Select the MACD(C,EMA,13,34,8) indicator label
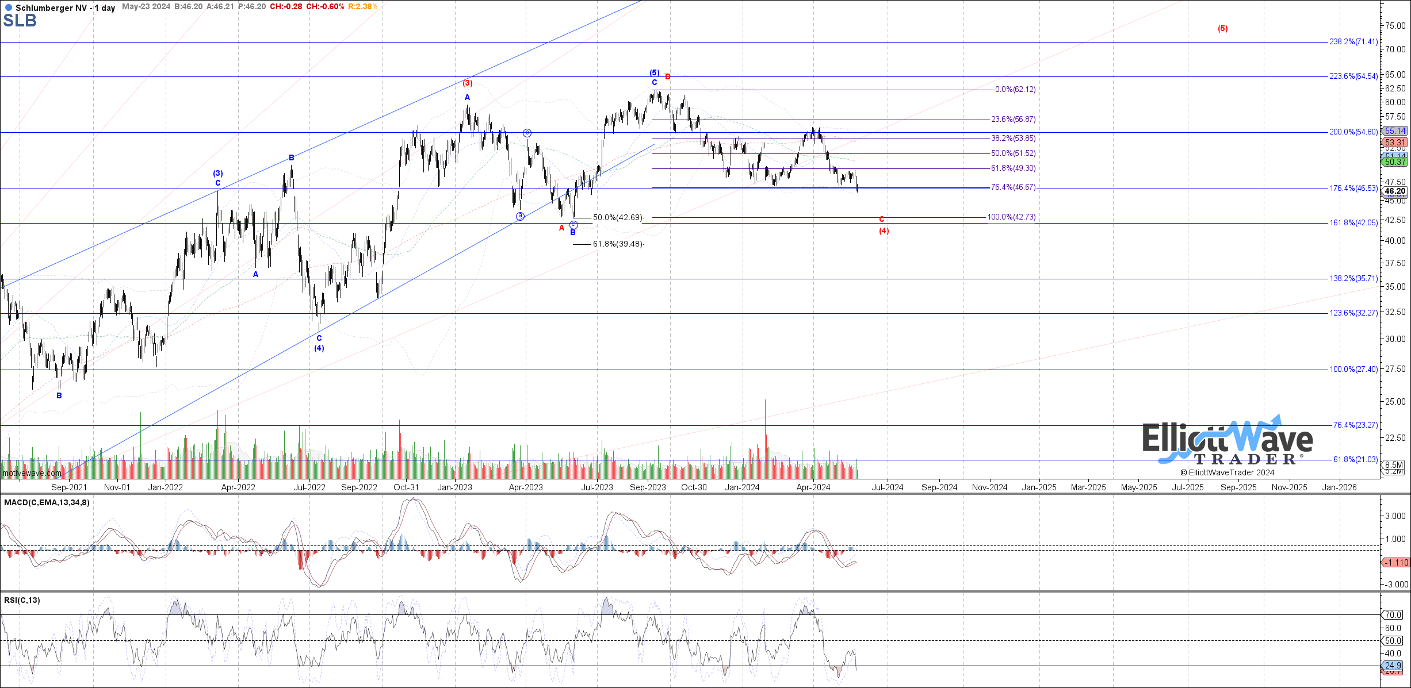Viewport: 1411px width, 688px height. 47,503
